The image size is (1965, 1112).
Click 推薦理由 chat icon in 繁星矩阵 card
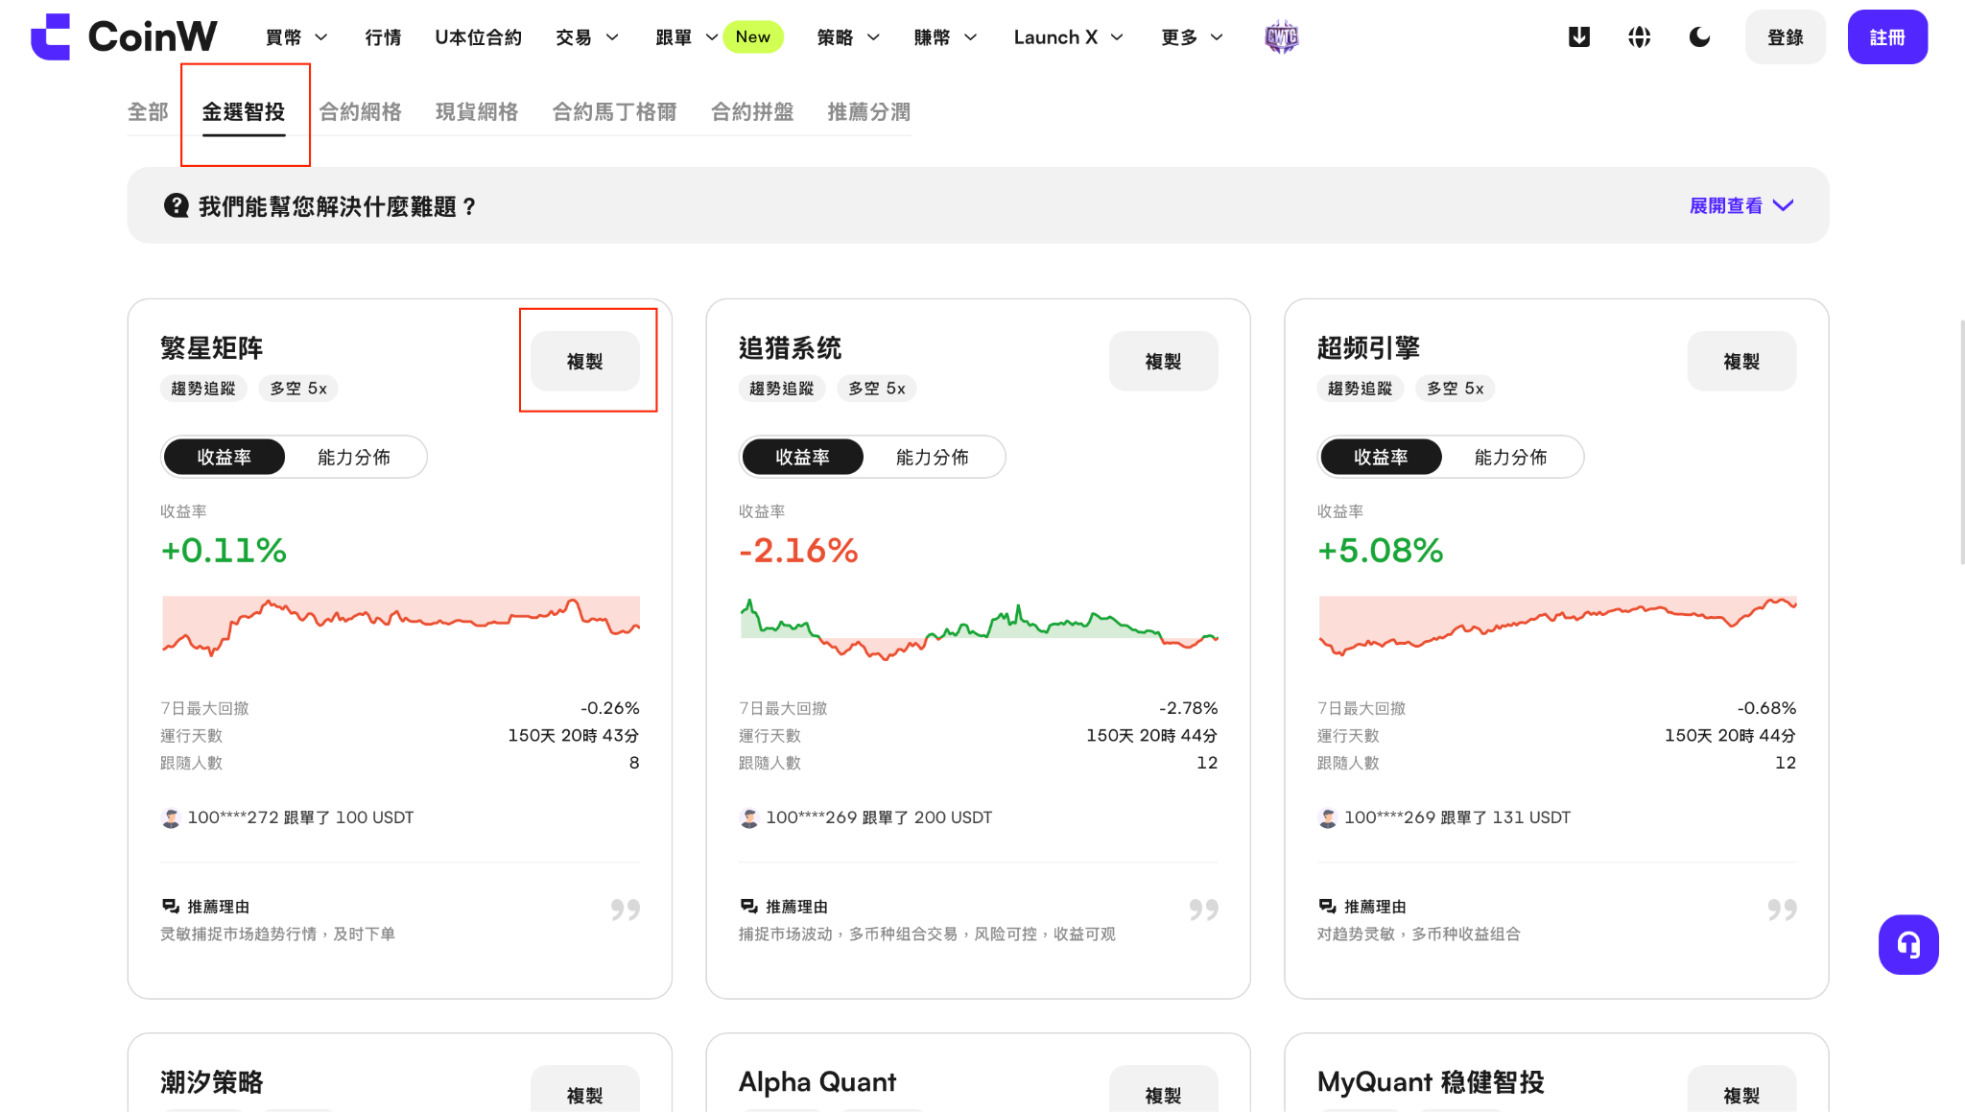point(171,906)
